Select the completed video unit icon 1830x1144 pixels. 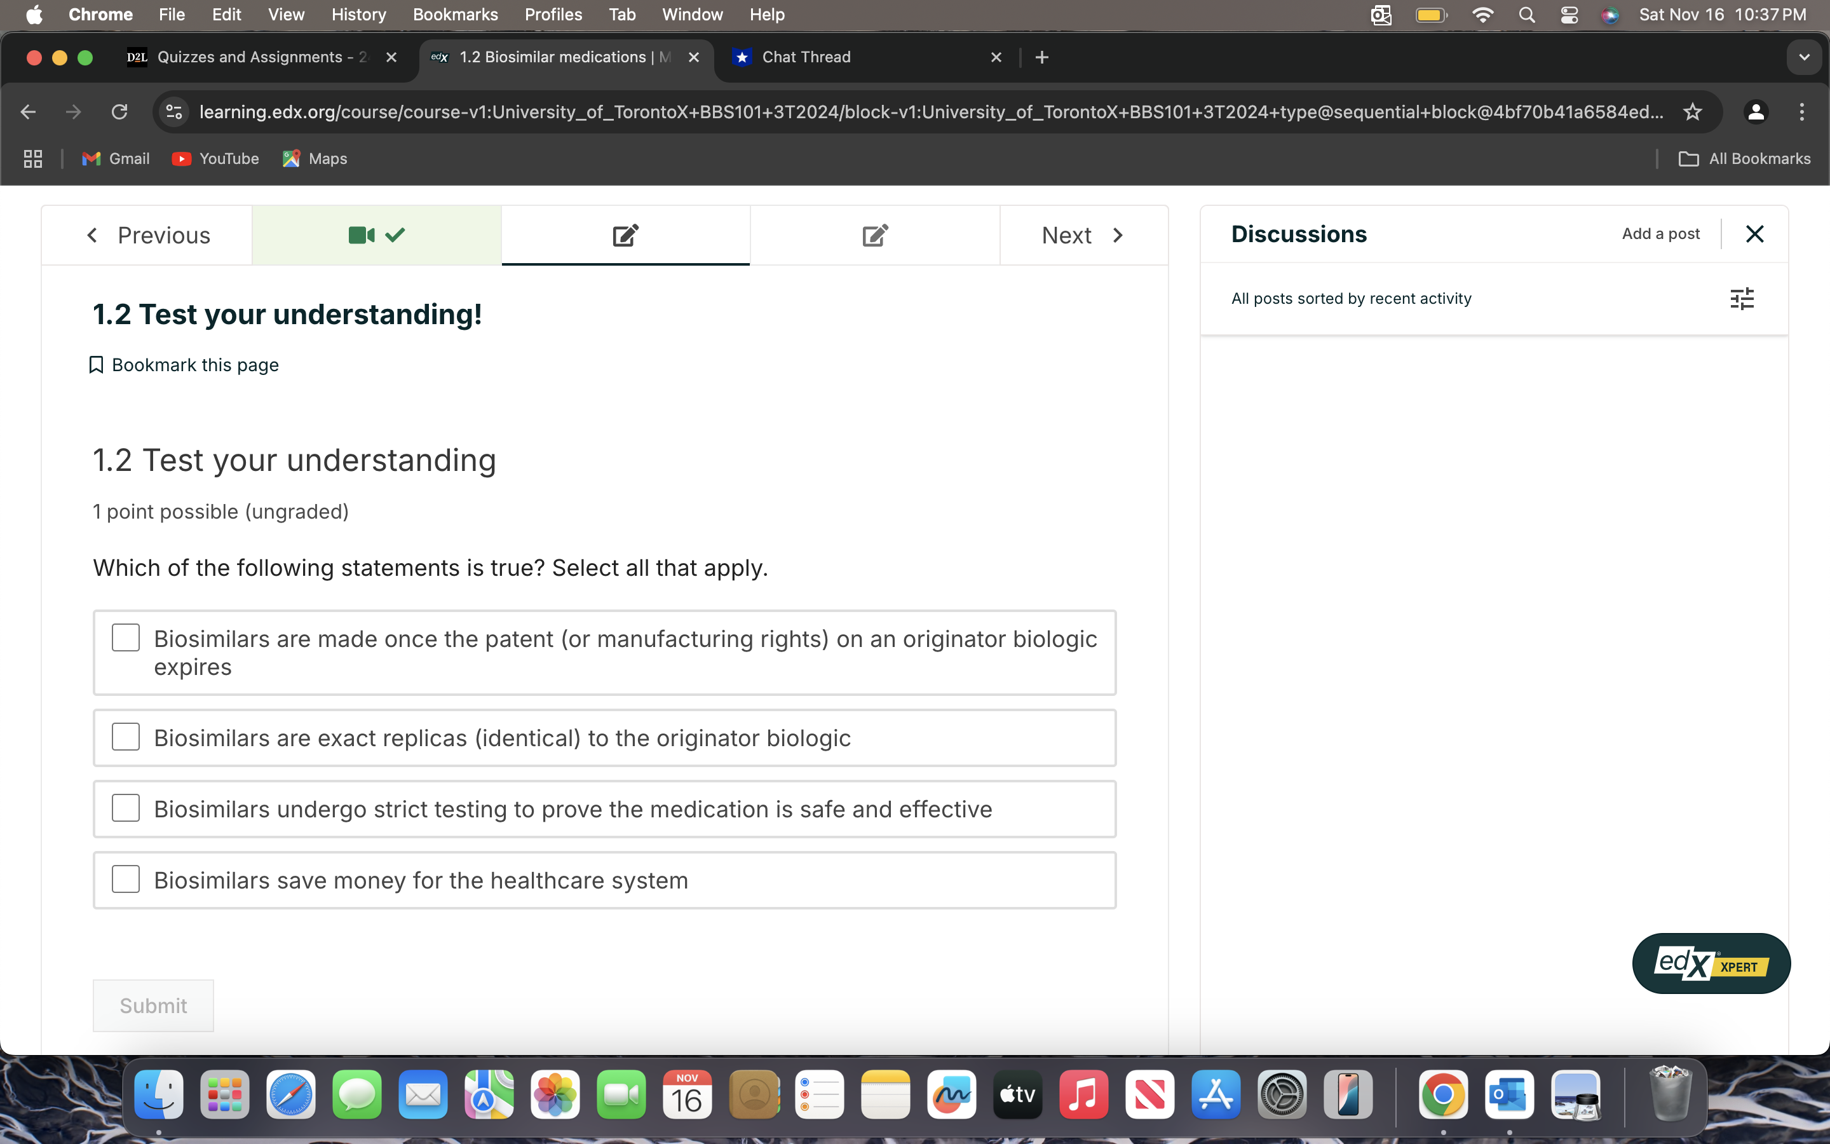point(376,235)
